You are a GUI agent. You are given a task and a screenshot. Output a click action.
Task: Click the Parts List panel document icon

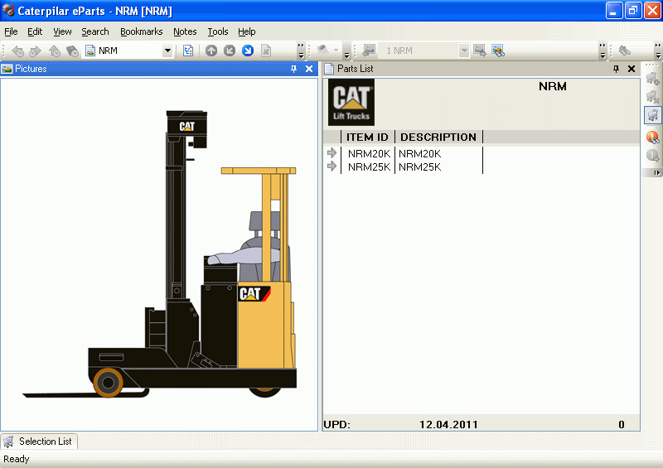tap(329, 69)
